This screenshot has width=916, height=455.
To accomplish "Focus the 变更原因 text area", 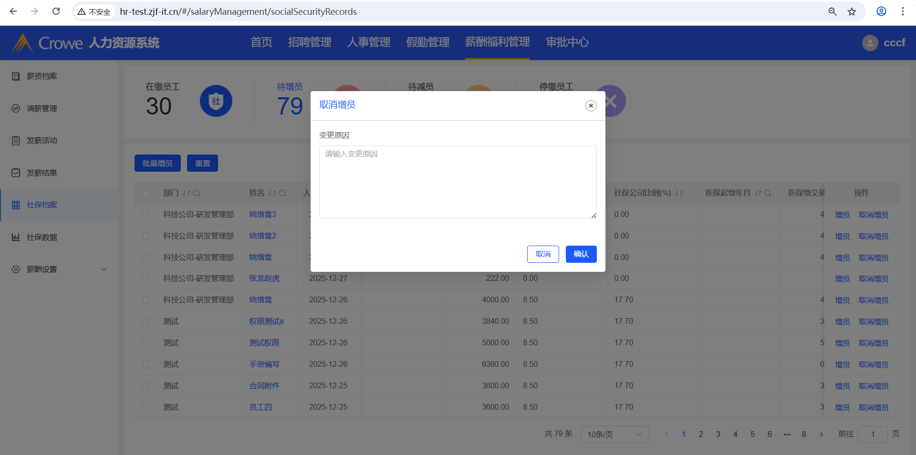I will pyautogui.click(x=458, y=182).
